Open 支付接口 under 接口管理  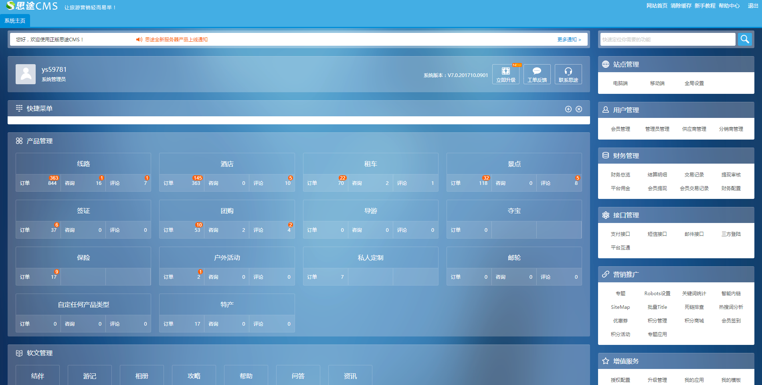(x=620, y=234)
